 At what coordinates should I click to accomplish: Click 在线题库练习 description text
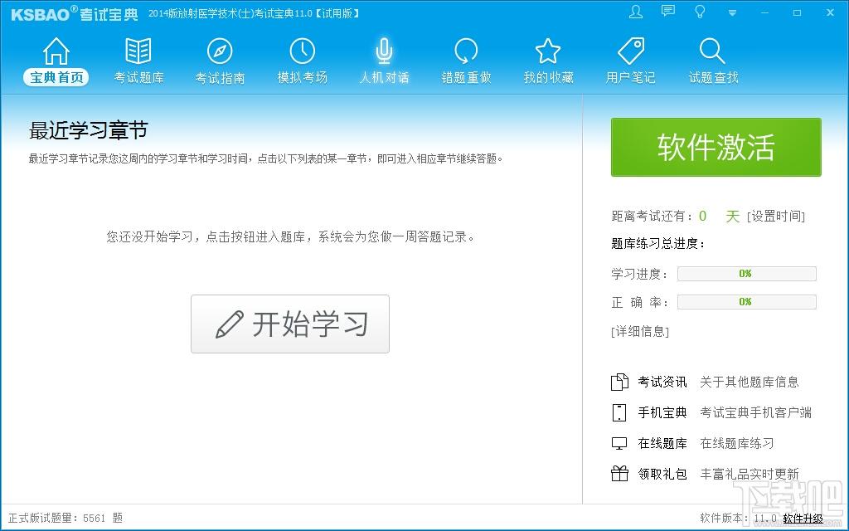tap(737, 443)
